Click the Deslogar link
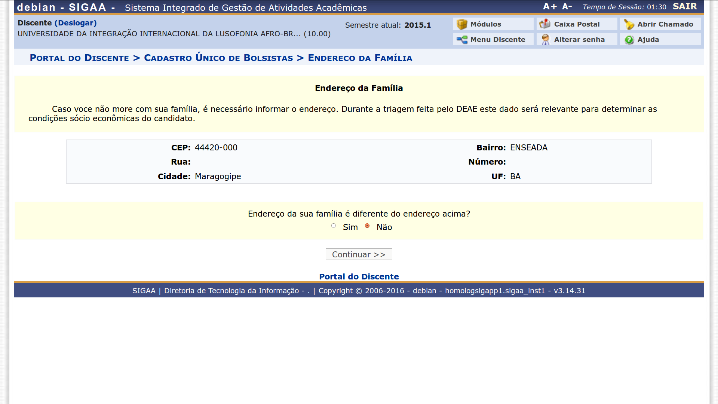The height and width of the screenshot is (404, 718). point(76,23)
